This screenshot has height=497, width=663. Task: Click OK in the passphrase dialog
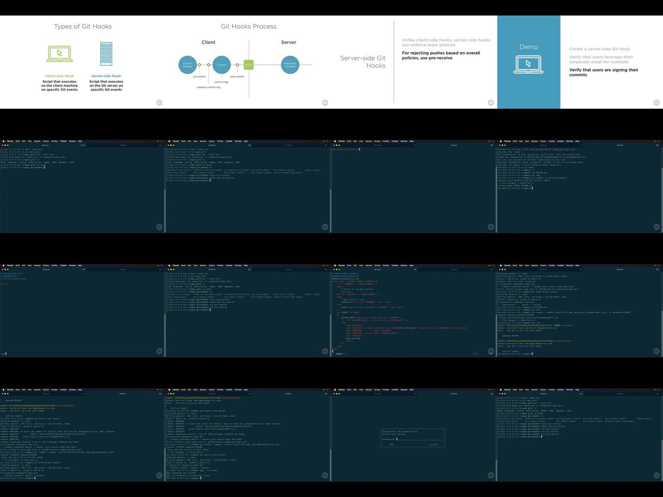392,444
